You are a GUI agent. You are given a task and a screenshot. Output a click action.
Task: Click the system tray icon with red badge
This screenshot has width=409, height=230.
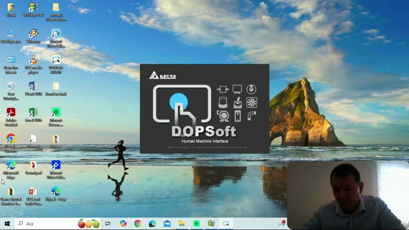[282, 223]
